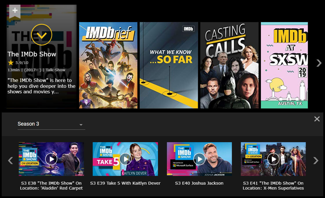Click the show description text

tap(41, 86)
